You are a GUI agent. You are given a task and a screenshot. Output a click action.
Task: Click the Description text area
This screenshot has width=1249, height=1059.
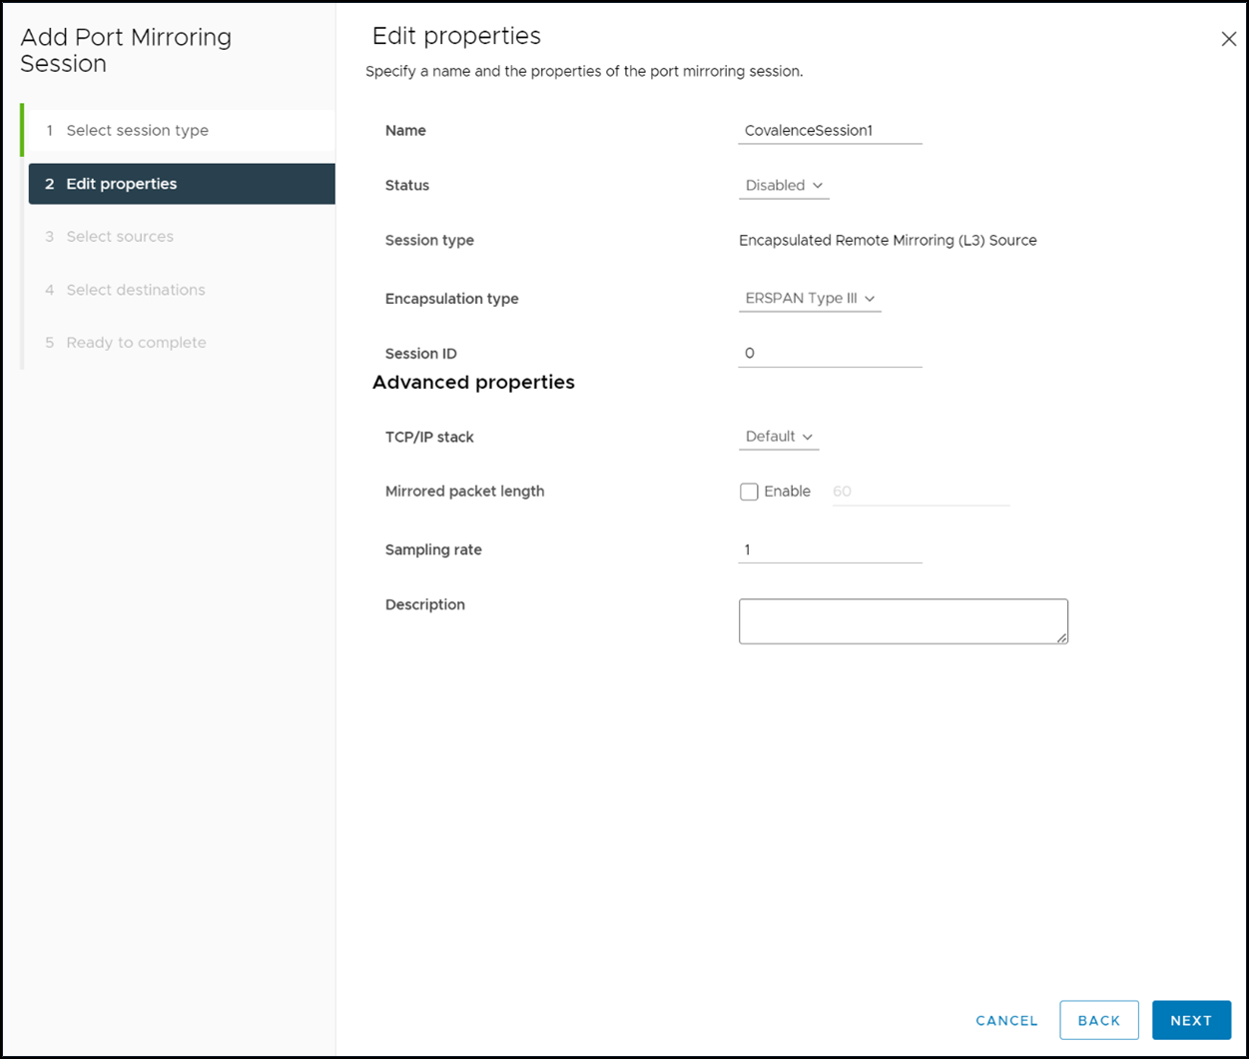coord(904,621)
